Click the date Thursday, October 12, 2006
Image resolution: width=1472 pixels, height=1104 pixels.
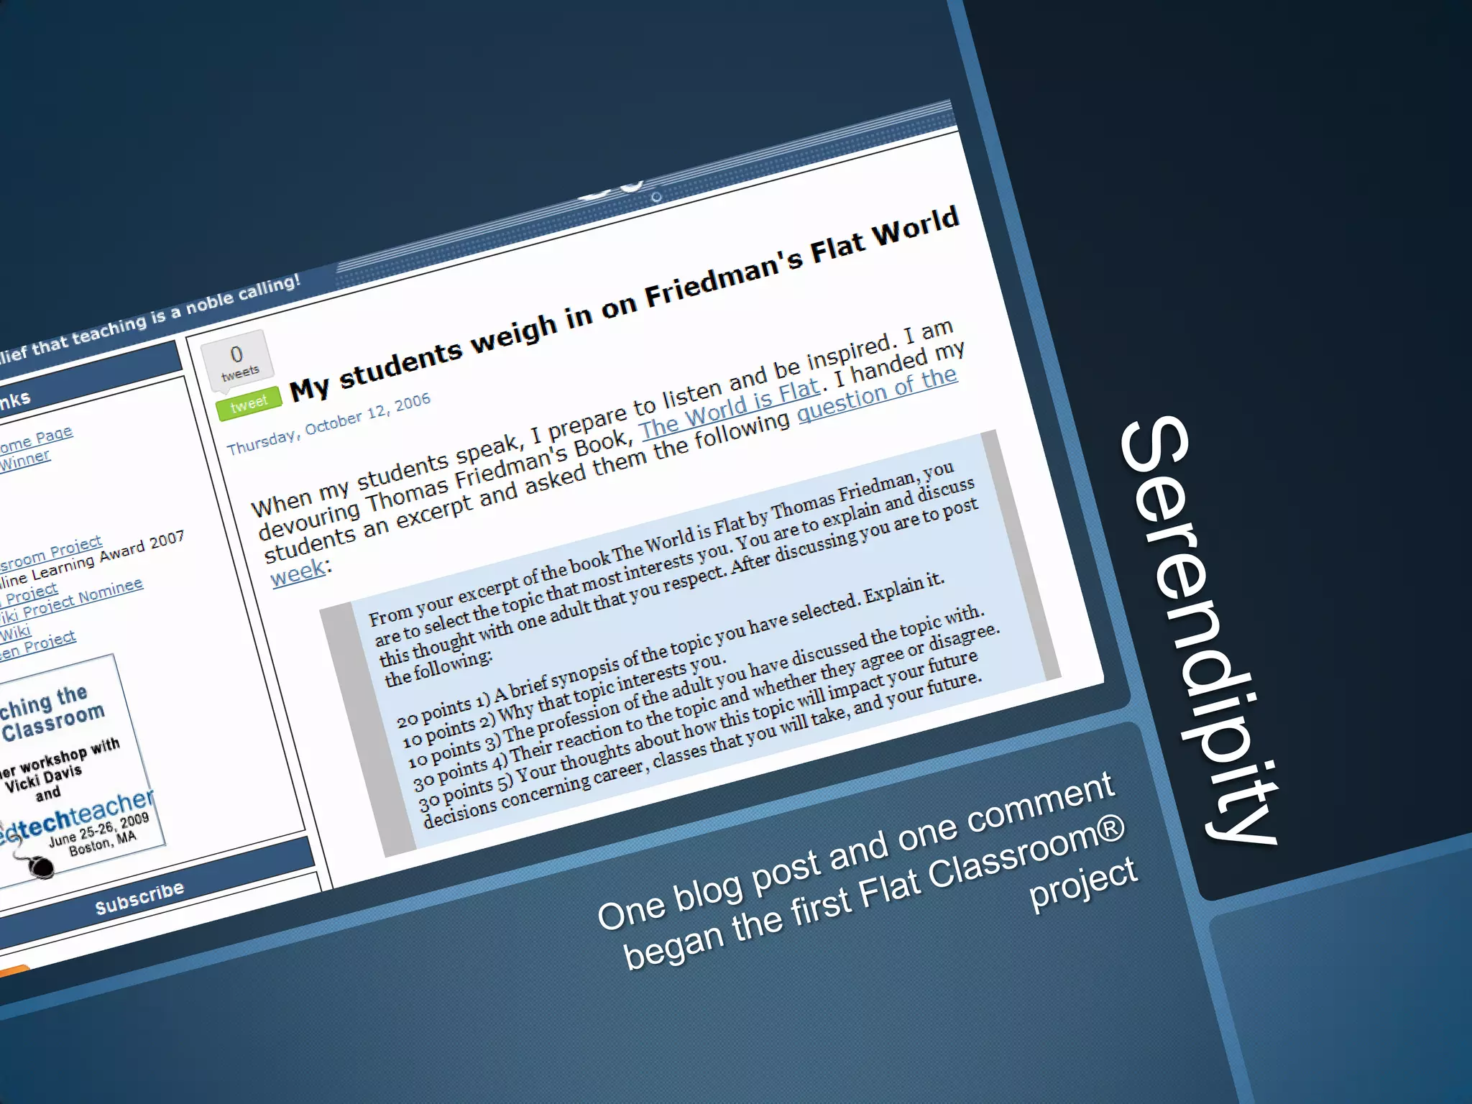[328, 424]
